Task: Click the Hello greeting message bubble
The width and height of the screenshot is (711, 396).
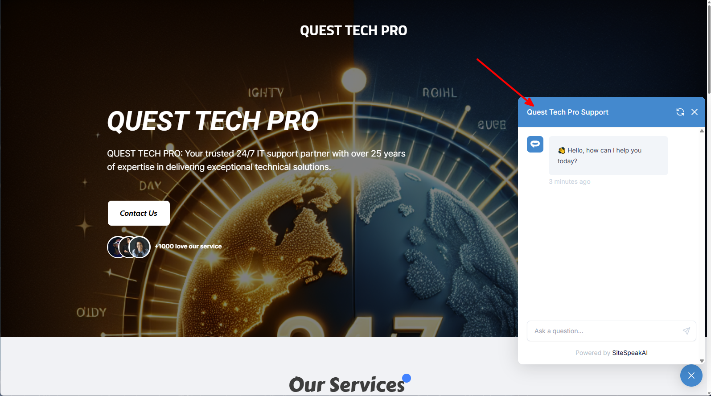Action: pyautogui.click(x=608, y=156)
